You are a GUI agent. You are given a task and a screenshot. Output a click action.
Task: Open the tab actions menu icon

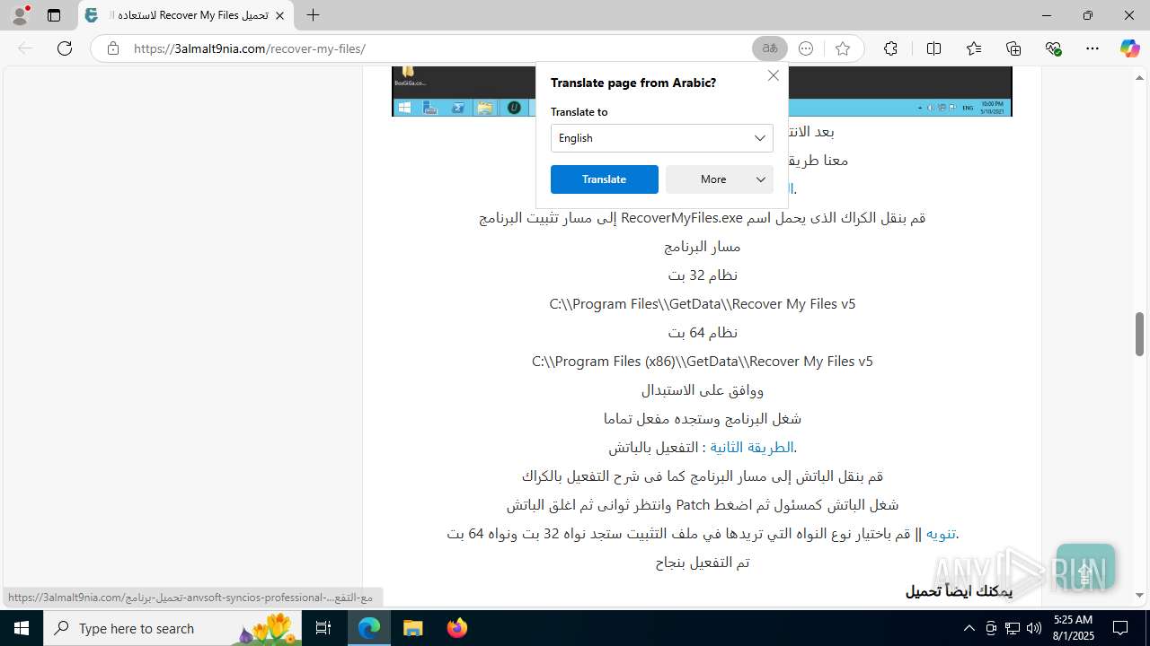(54, 15)
